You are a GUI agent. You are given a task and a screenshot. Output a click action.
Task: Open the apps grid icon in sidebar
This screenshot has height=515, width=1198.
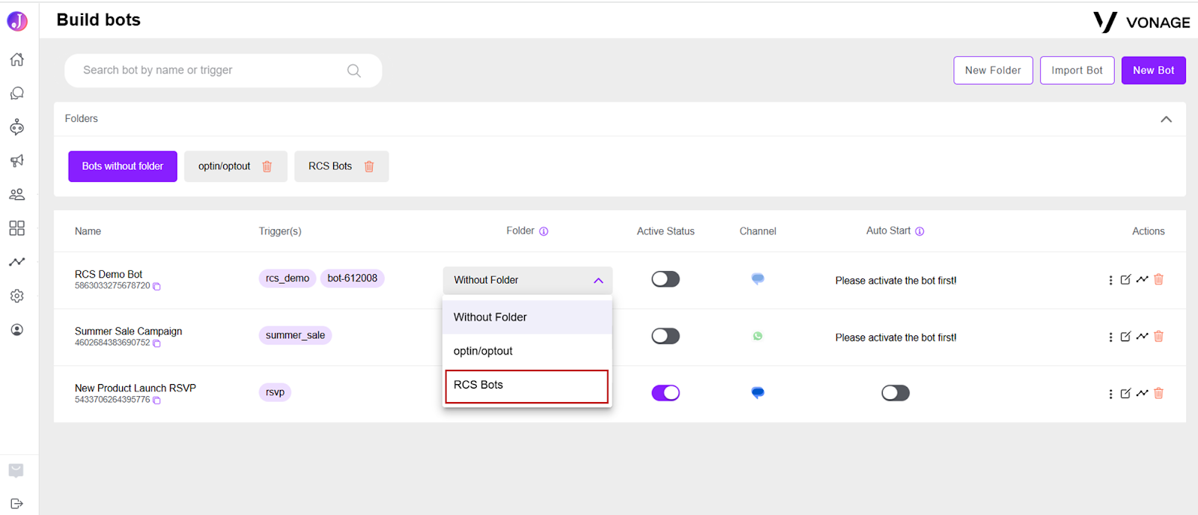click(16, 228)
